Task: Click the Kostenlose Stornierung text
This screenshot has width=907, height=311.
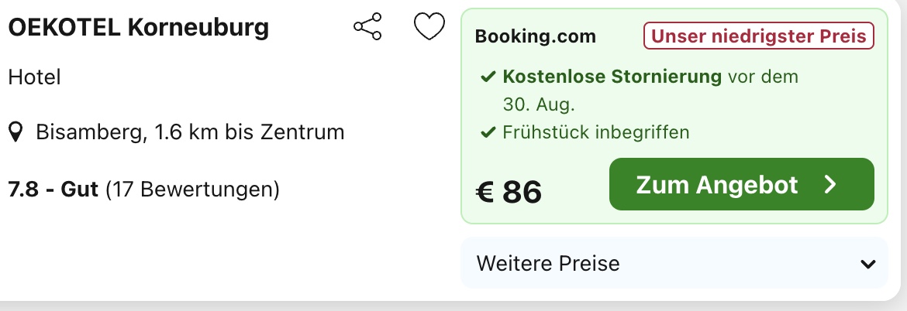Action: coord(612,76)
